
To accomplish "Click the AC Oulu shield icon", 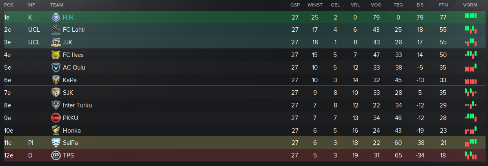I will click(x=56, y=67).
